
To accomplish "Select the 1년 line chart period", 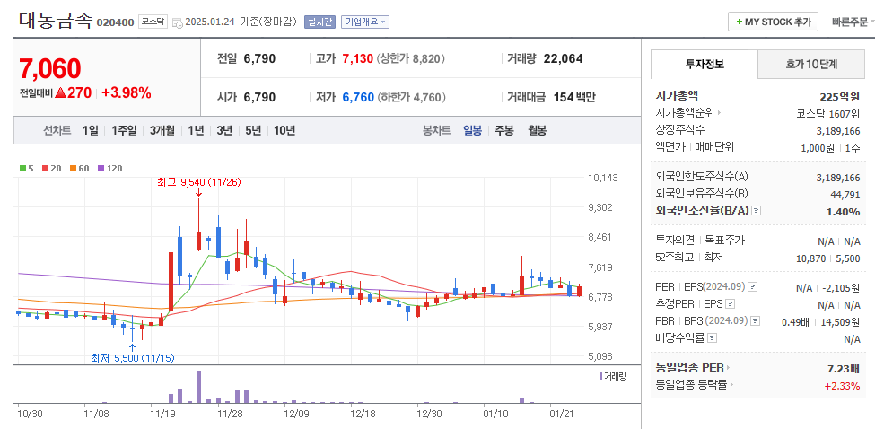I will [197, 131].
